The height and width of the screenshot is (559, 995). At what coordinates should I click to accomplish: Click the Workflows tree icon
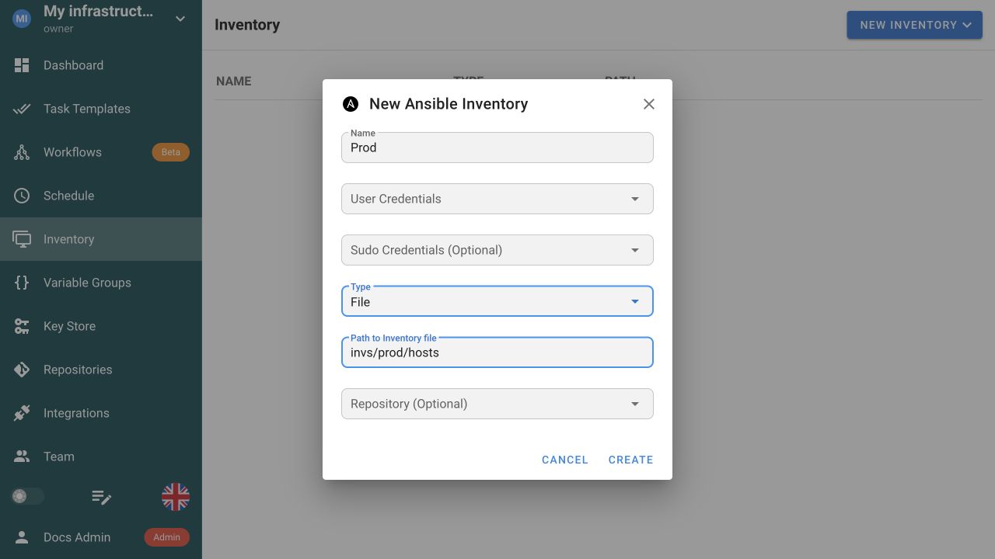pyautogui.click(x=22, y=152)
